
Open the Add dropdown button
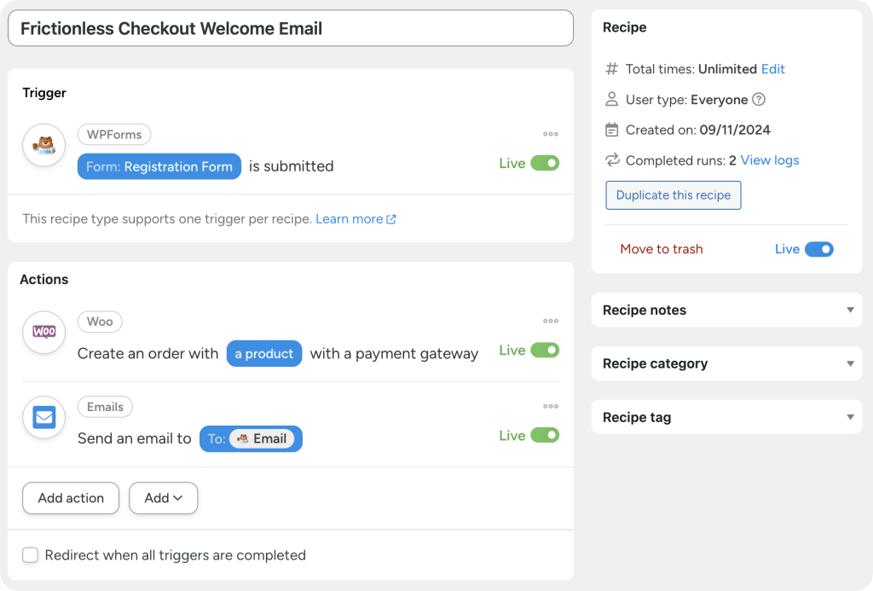pyautogui.click(x=163, y=498)
